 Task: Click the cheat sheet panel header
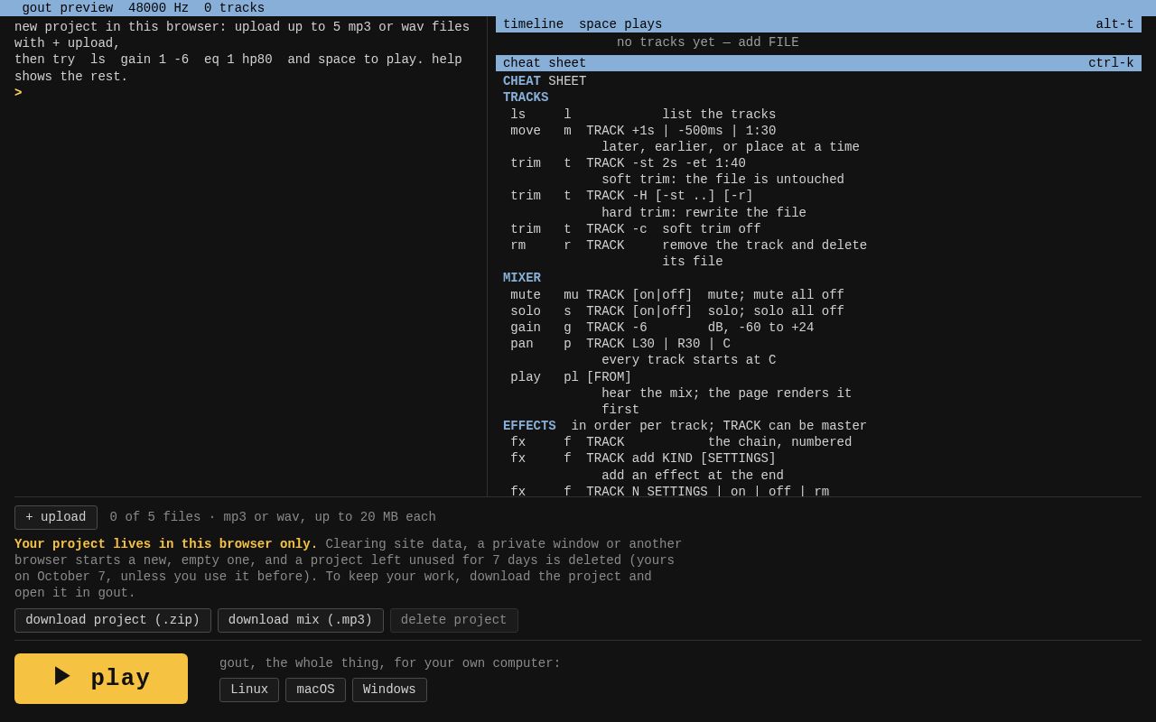[x=818, y=63]
